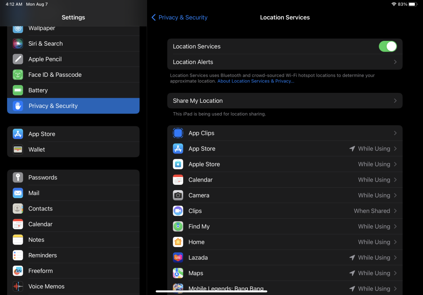Image resolution: width=423 pixels, height=295 pixels.
Task: Tap the Apple Pencil icon
Action: [x=18, y=59]
